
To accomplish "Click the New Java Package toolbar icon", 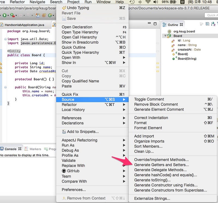I will click(44, 15).
